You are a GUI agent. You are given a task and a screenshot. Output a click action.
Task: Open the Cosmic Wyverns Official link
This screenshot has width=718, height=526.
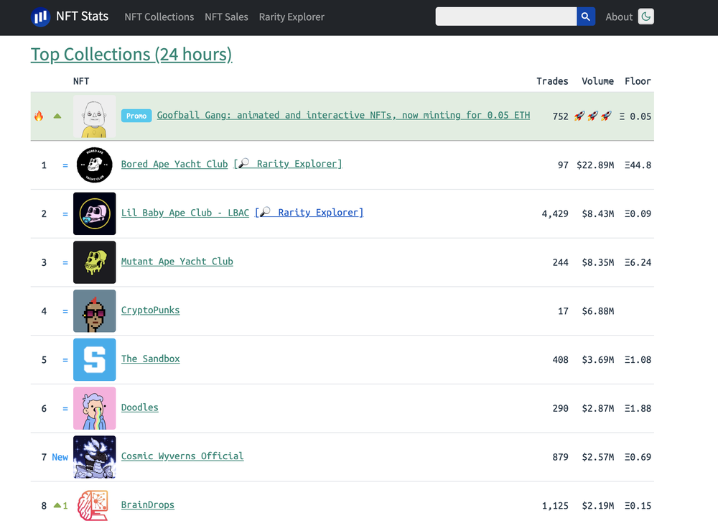tap(182, 456)
